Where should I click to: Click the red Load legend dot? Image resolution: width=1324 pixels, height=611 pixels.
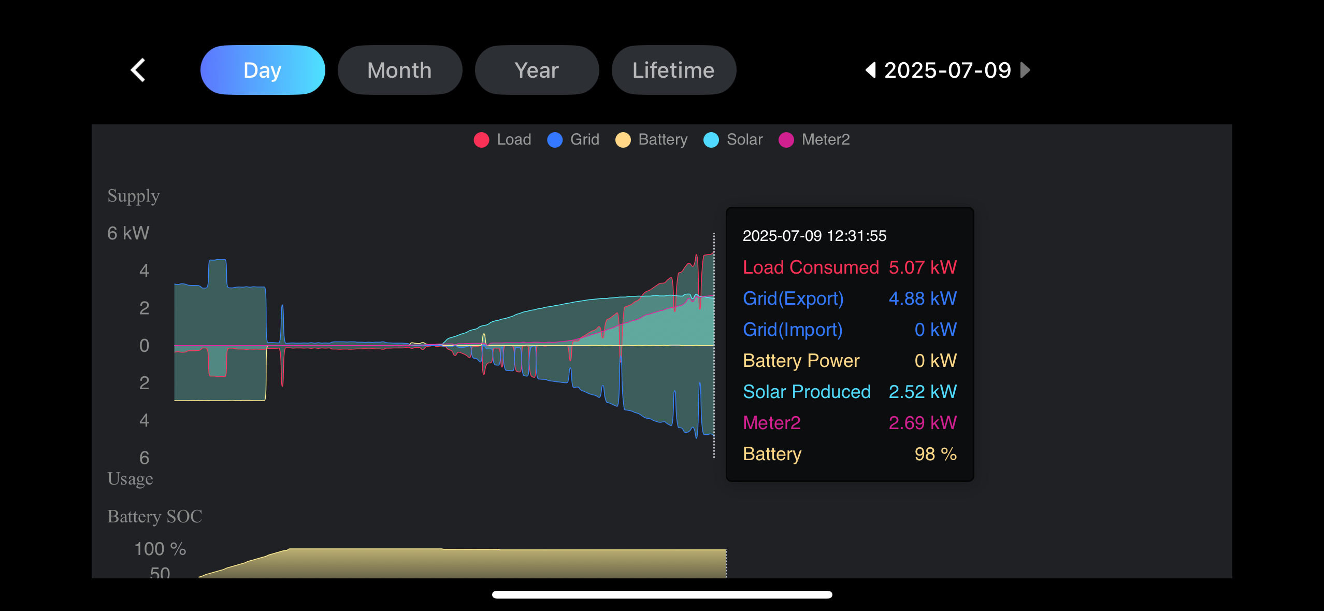481,140
